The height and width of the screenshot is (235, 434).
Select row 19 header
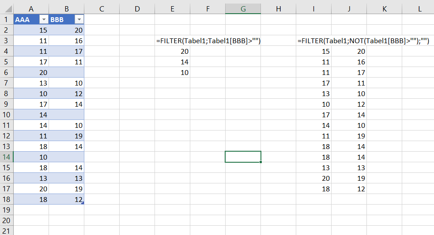[7, 210]
